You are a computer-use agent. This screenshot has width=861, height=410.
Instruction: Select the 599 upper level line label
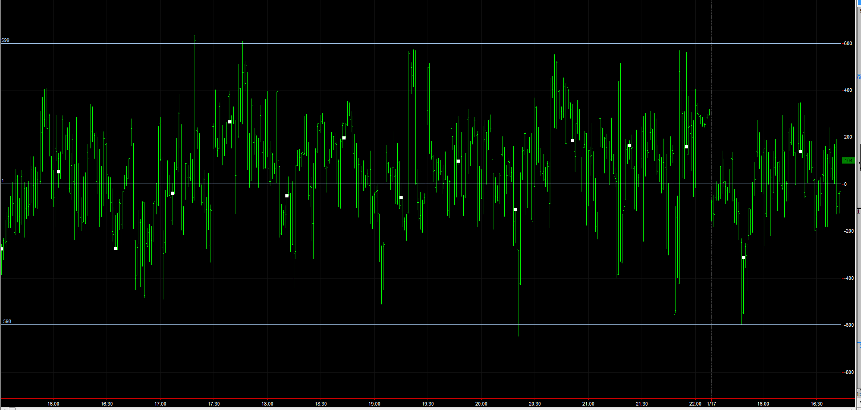(x=5, y=40)
